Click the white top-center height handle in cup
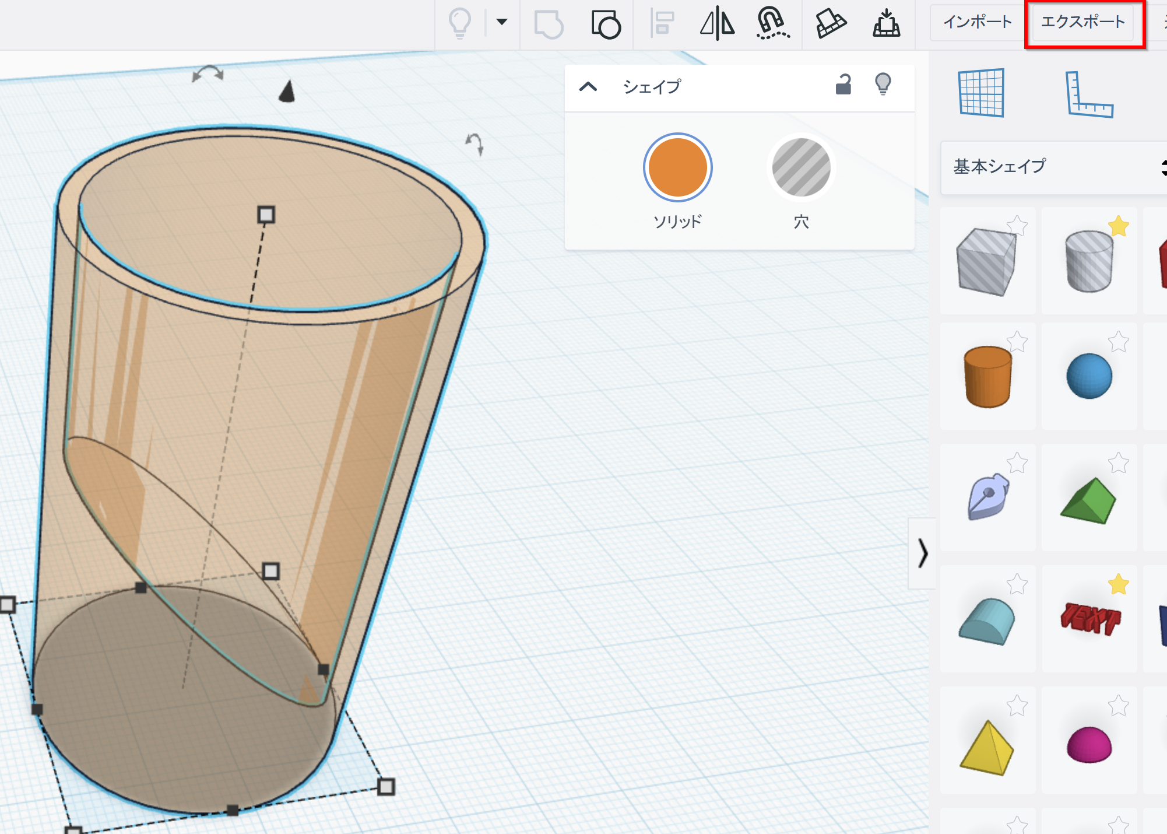The image size is (1167, 834). pyautogui.click(x=266, y=215)
